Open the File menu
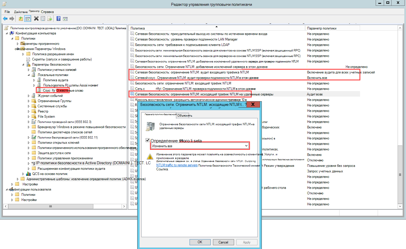406x249 pixels. 7,12
